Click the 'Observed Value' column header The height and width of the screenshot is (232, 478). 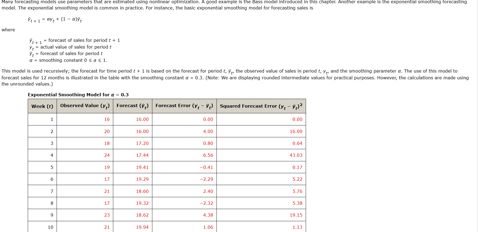click(x=85, y=106)
